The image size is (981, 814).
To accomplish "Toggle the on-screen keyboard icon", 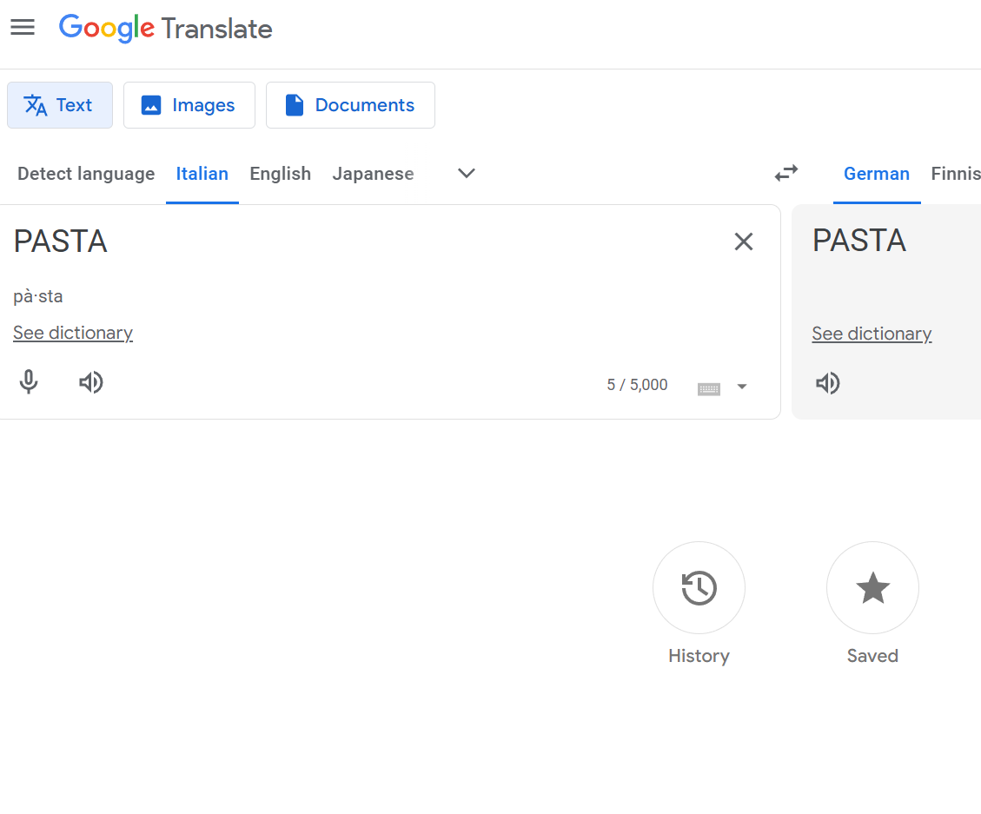I will (x=709, y=387).
